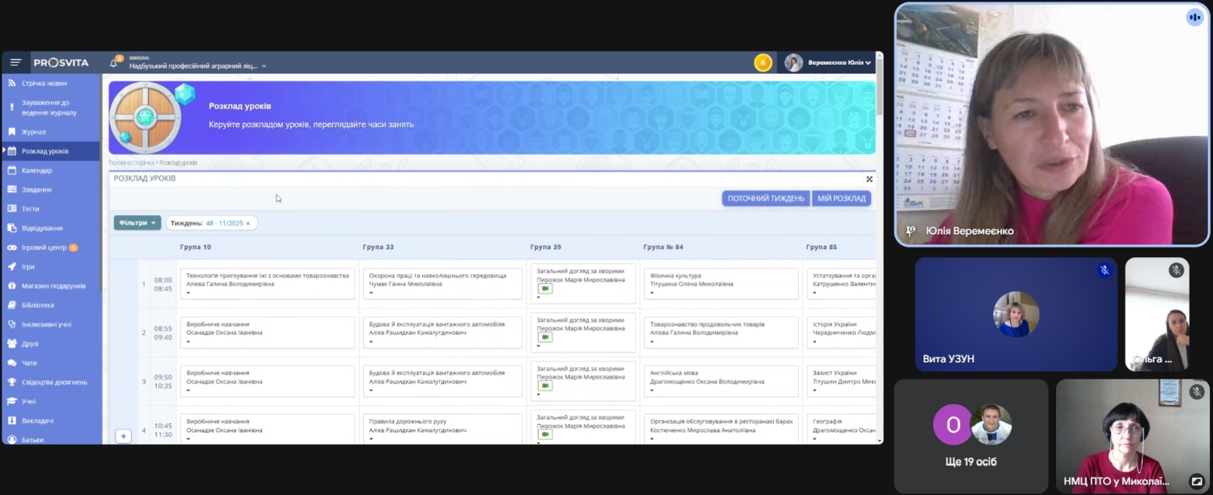This screenshot has height=495, width=1213.
Task: Click the audio activity indicator on Юлія's video
Action: click(1194, 17)
